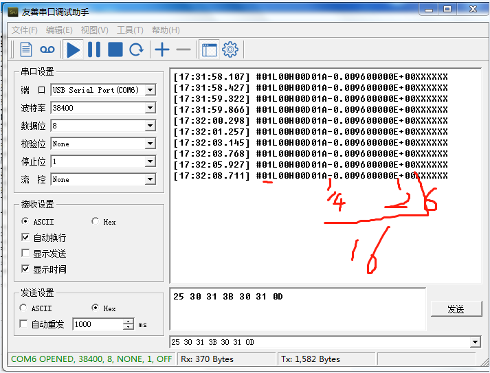Click the minus icon to remove
This screenshot has height=373, width=490.
(183, 49)
